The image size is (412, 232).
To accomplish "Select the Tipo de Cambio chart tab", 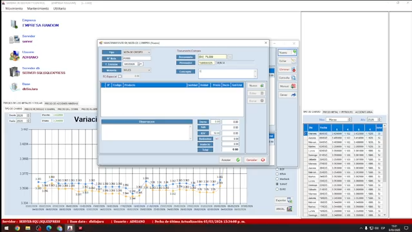I will [14, 109].
